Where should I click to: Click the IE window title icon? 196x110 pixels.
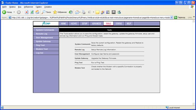pyautogui.click(x=2, y=2)
